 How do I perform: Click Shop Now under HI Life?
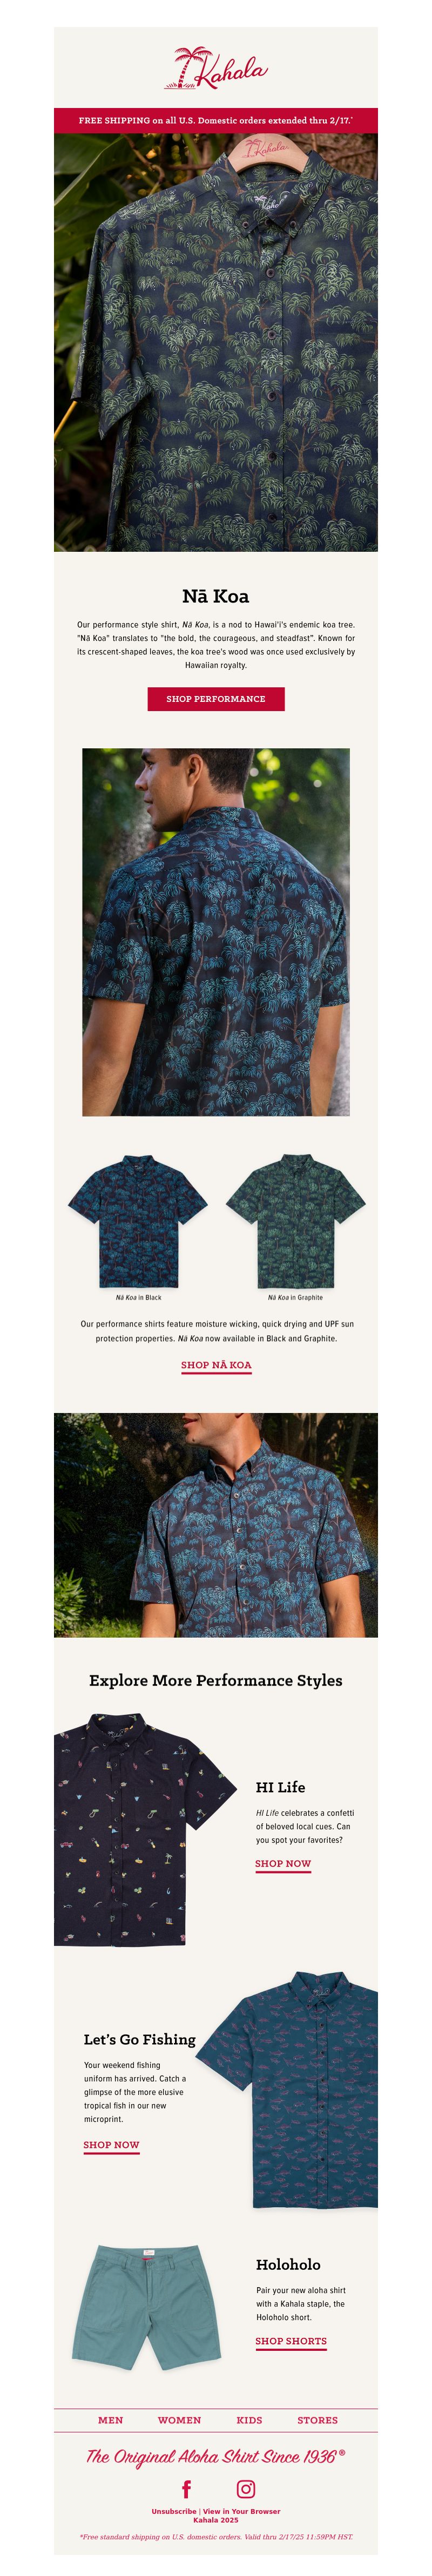283,1864
